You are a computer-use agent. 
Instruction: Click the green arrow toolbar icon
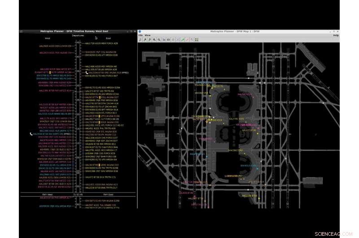pyautogui.click(x=183, y=40)
